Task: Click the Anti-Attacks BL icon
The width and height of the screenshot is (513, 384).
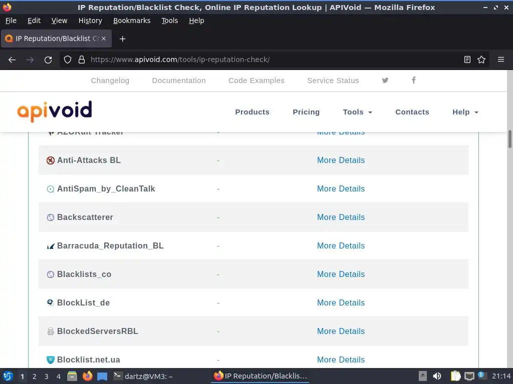Action: point(51,160)
